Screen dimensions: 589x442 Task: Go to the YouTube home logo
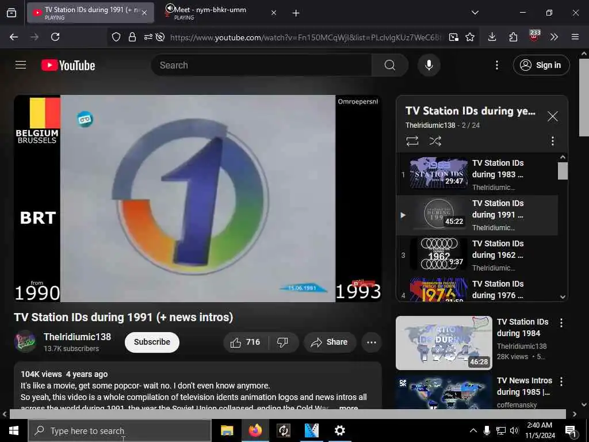pyautogui.click(x=68, y=66)
